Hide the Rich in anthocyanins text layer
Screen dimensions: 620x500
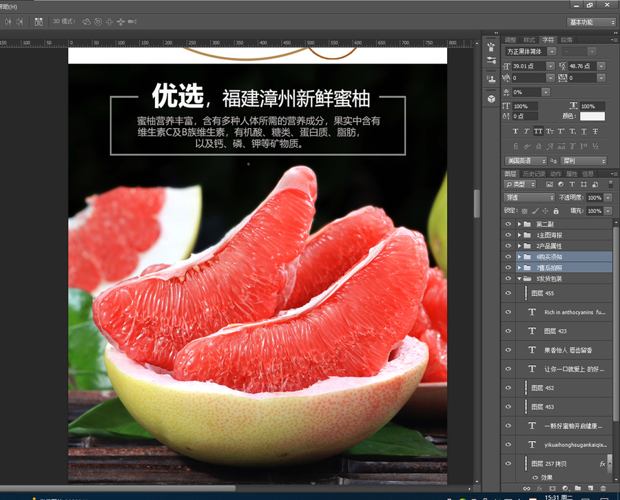click(x=508, y=312)
